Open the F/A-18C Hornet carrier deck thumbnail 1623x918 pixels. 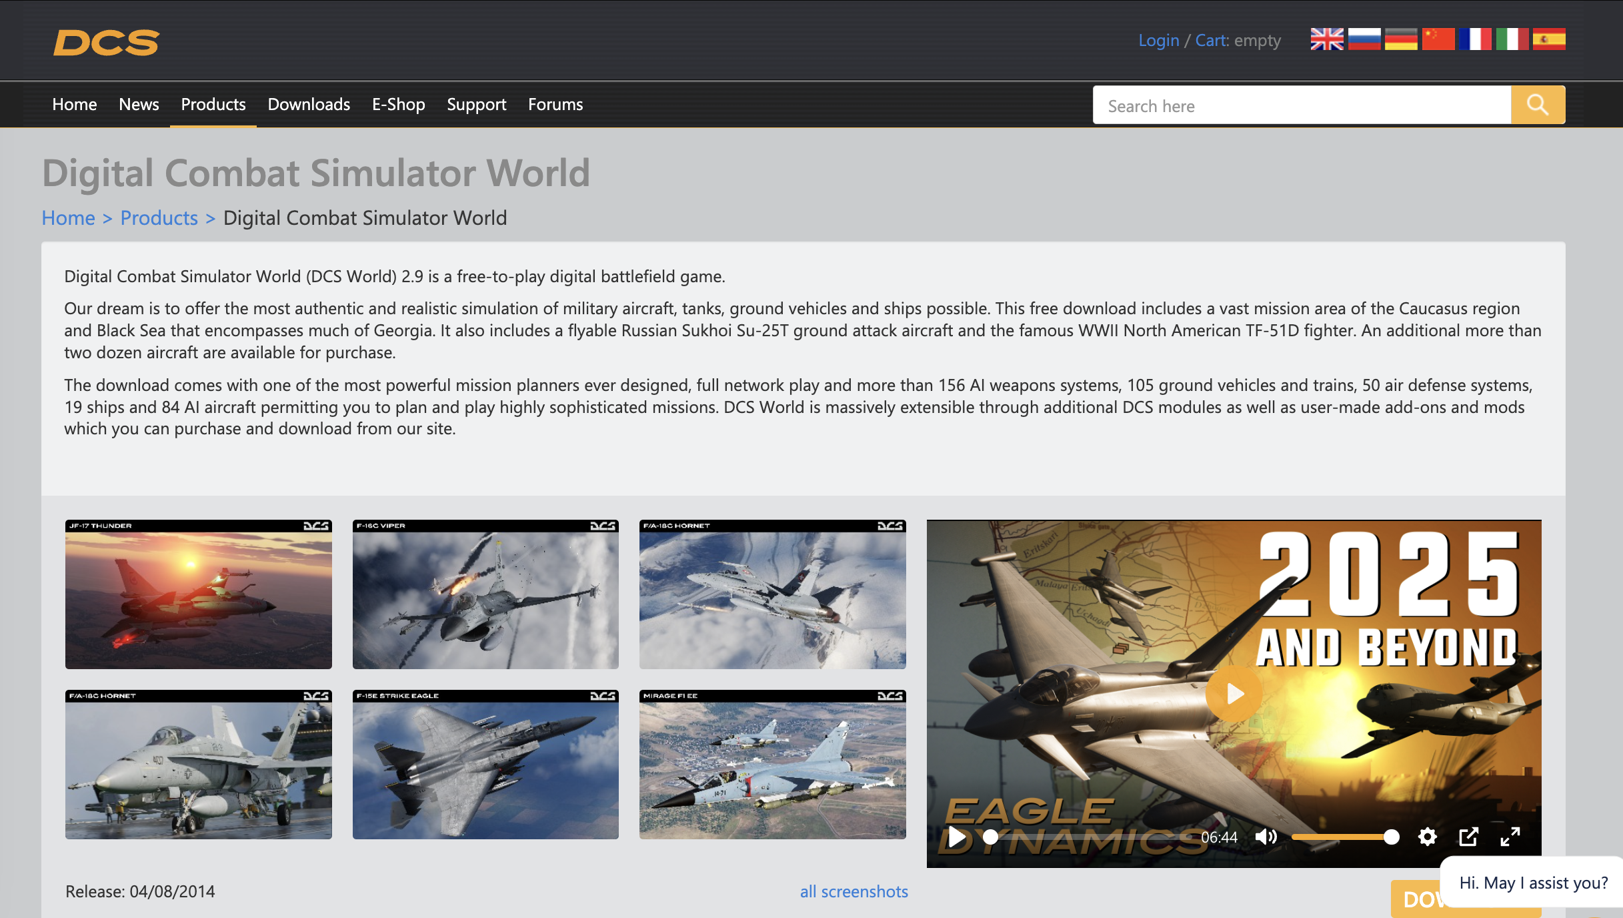click(199, 765)
